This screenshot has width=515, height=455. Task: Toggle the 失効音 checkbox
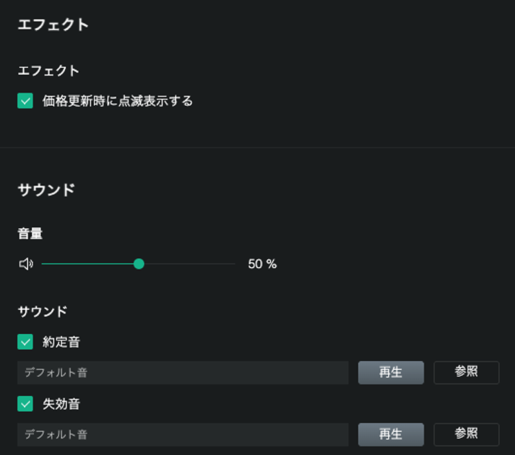click(x=25, y=404)
